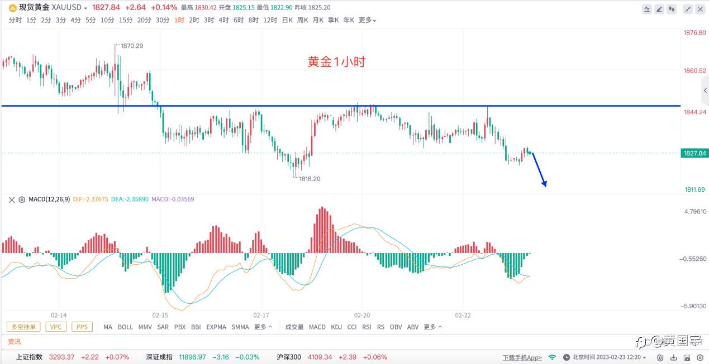Open the indicator line chart tool
Viewport: 709px width, 364px height.
click(x=647, y=9)
